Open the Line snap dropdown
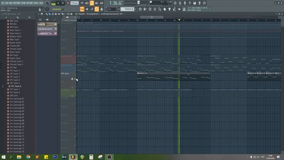Image resolution: width=284 pixels, height=160 pixels. coord(111,9)
